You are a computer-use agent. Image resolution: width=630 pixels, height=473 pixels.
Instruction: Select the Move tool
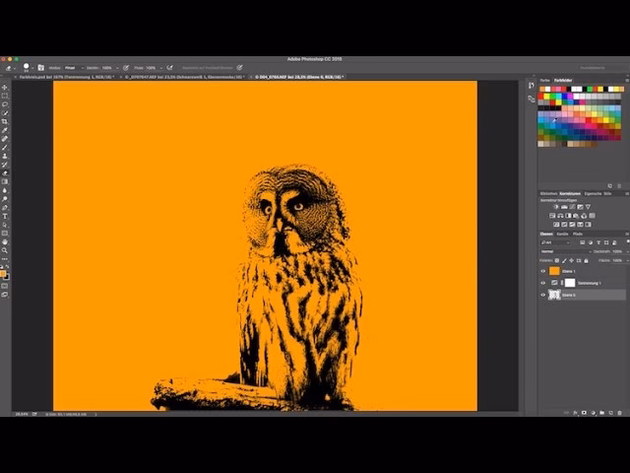[x=5, y=88]
